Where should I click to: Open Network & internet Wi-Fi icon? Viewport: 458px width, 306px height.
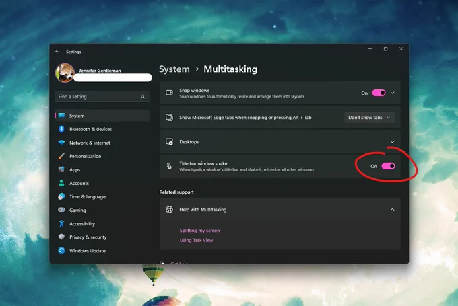(x=61, y=143)
